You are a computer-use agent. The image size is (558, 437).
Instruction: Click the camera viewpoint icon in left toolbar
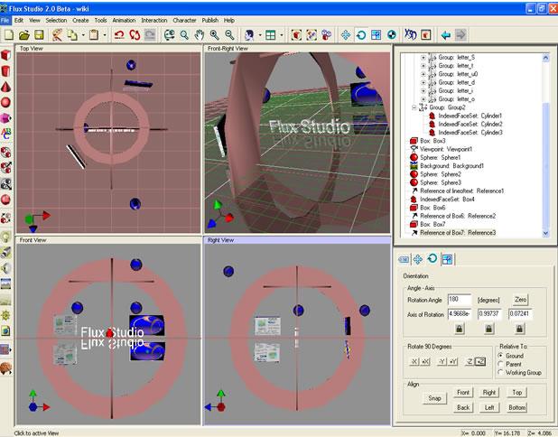click(5, 252)
